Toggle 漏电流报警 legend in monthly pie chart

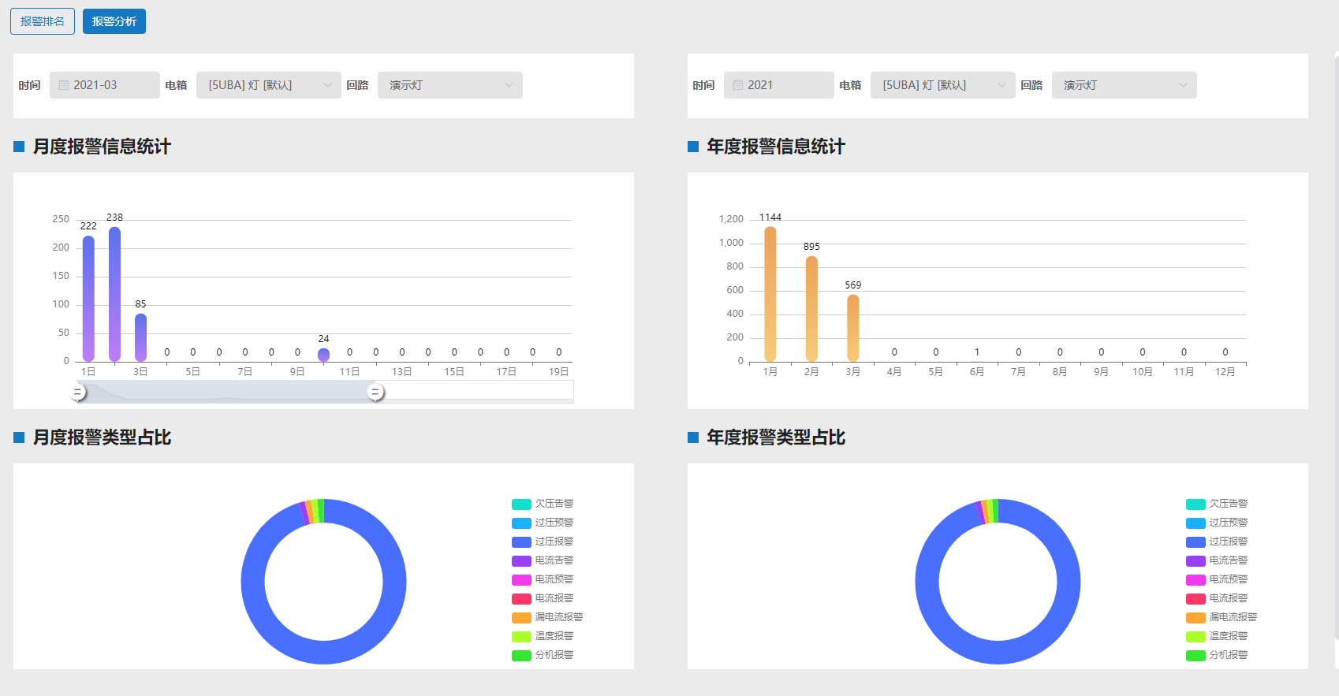(548, 617)
